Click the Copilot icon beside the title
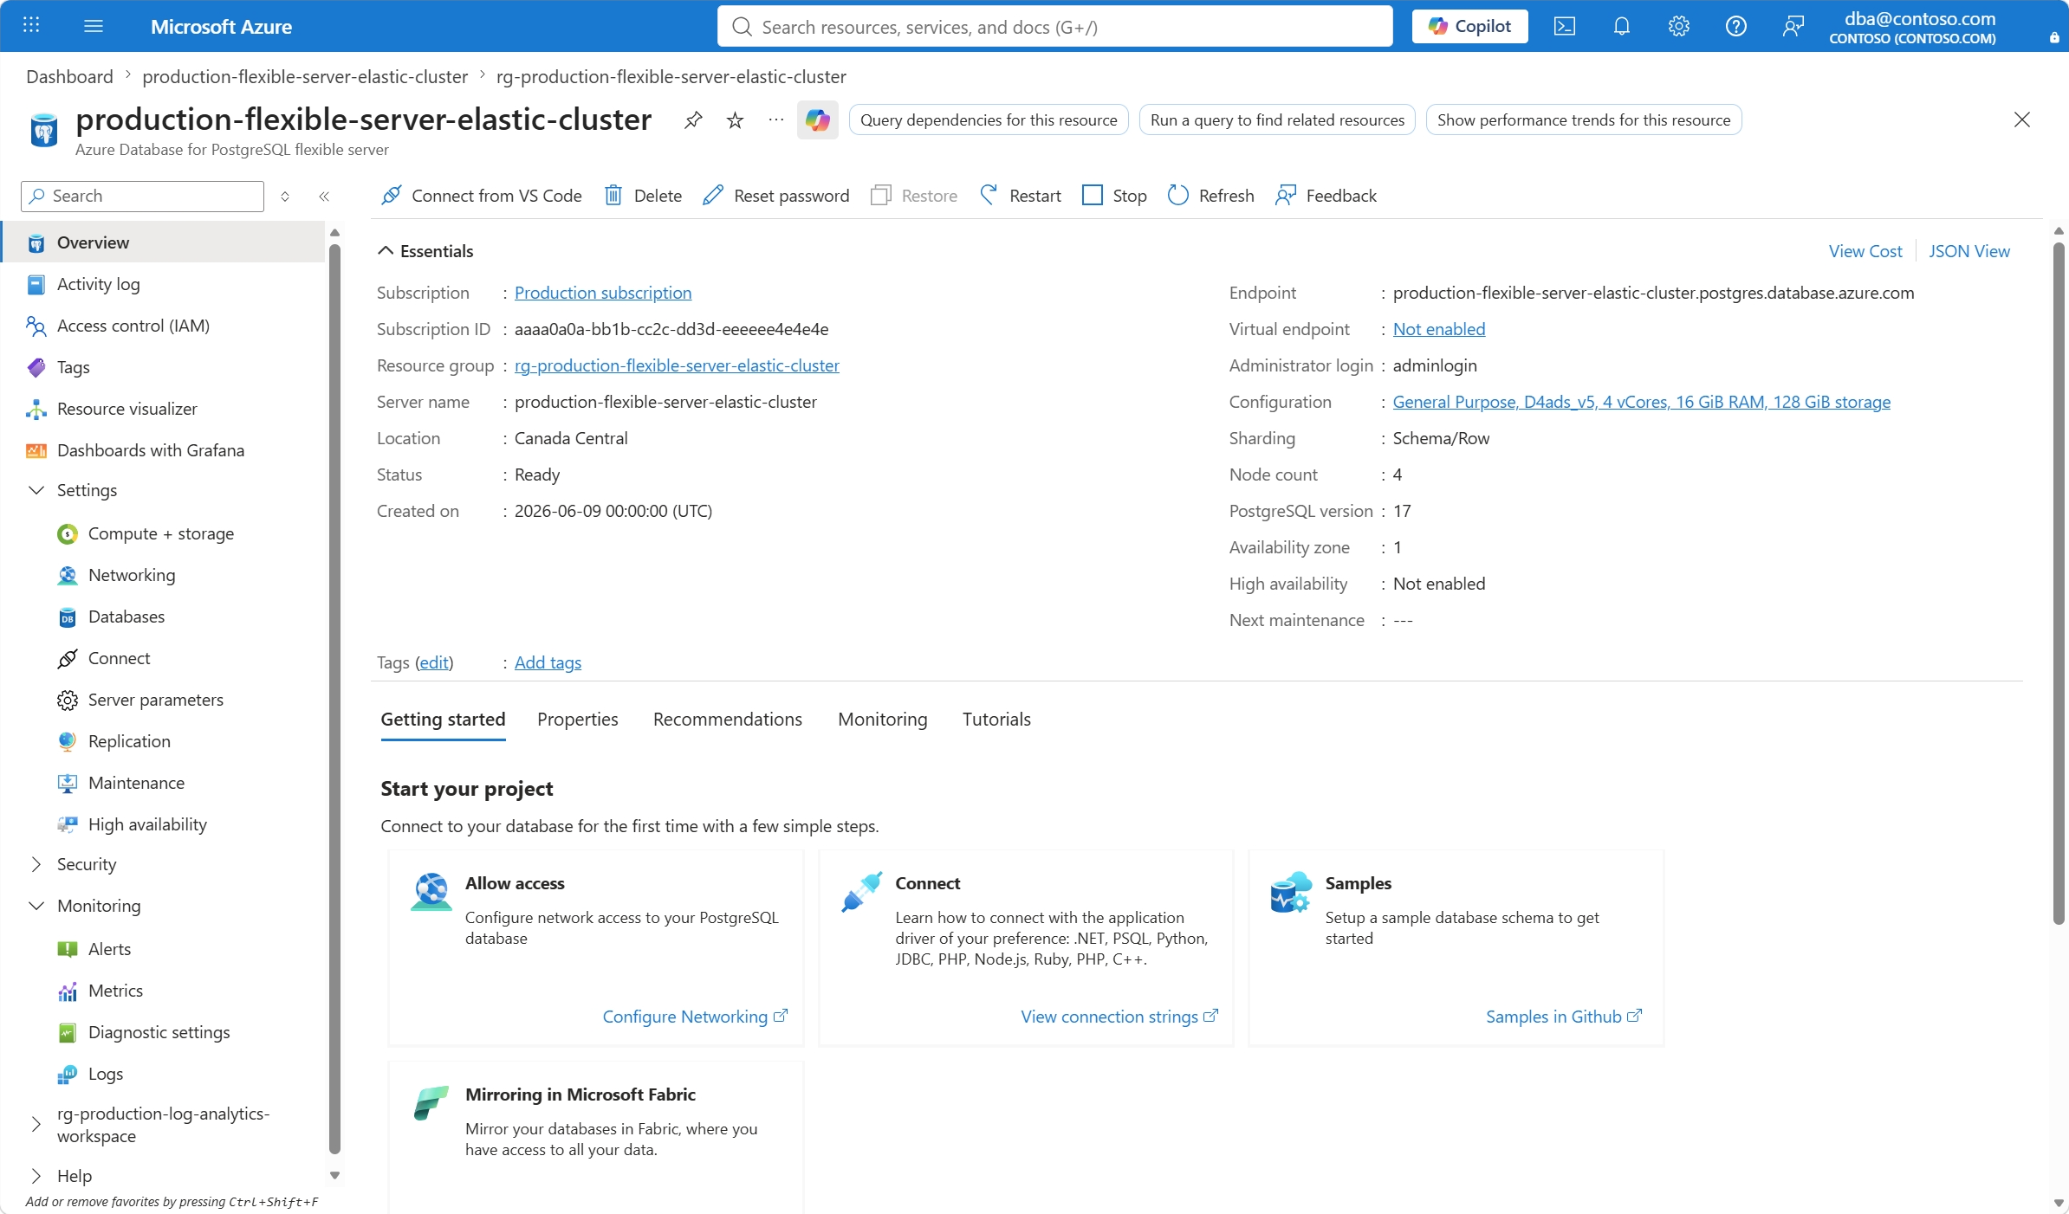Viewport: 2069px width, 1214px height. coord(817,119)
